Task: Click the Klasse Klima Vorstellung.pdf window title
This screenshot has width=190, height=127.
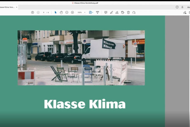Action: tap(86, 3)
